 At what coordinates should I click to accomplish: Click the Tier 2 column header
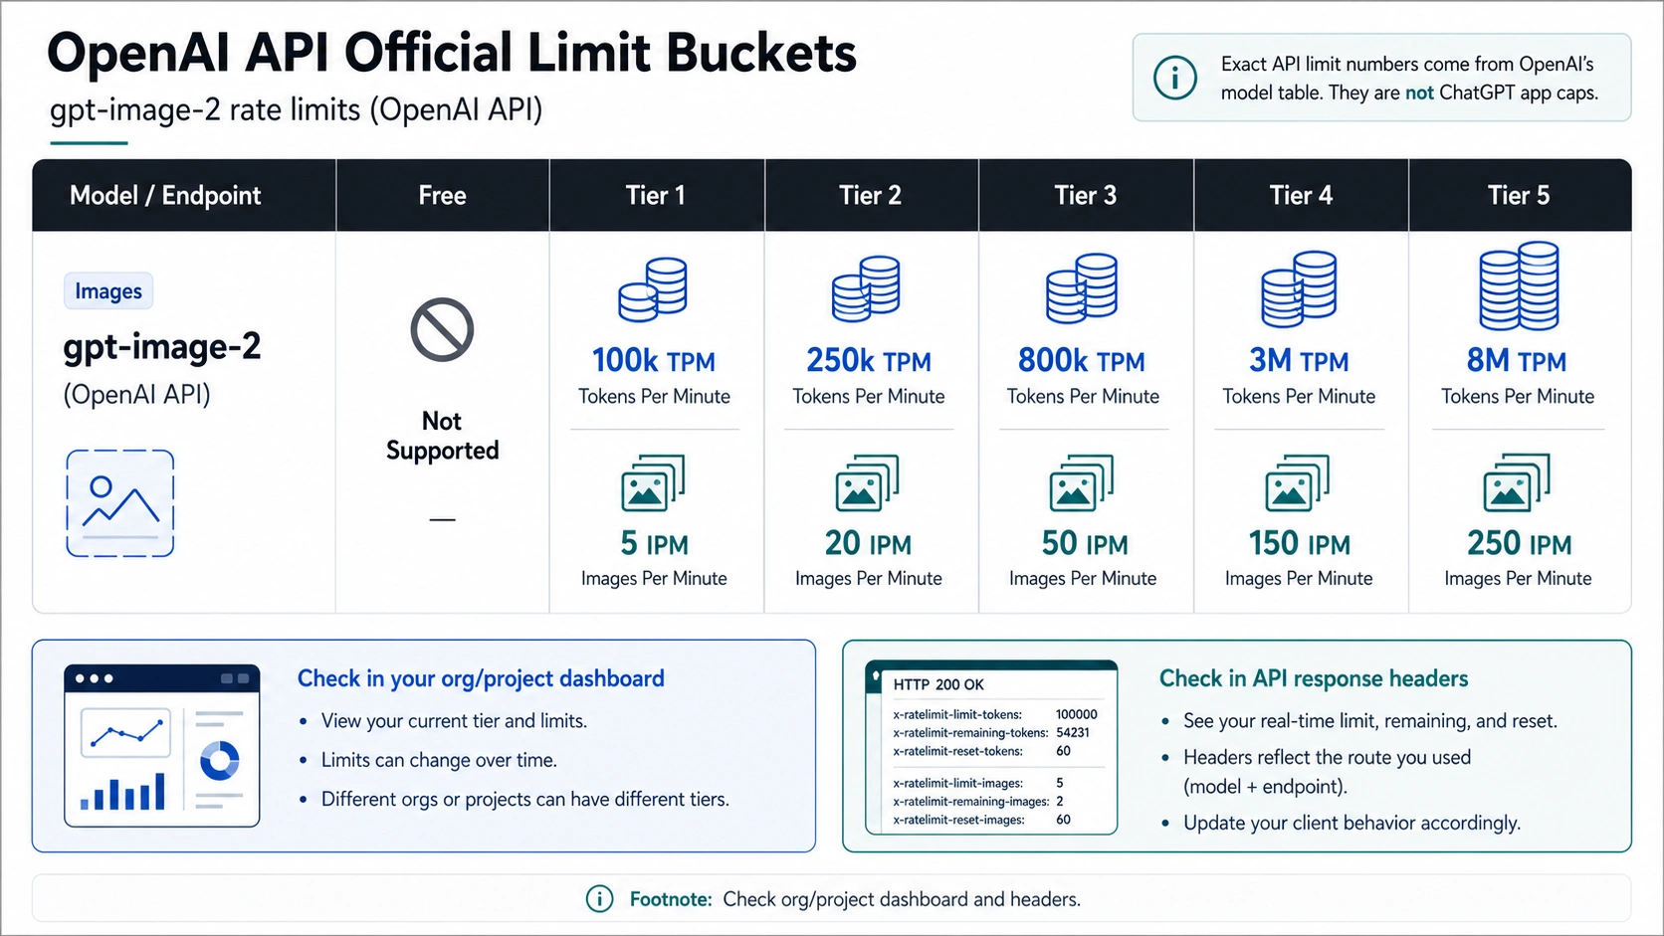pyautogui.click(x=870, y=195)
